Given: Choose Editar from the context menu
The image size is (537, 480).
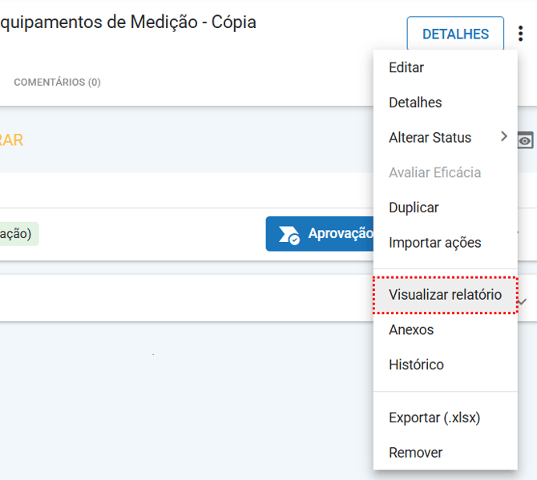Looking at the screenshot, I should pyautogui.click(x=406, y=67).
